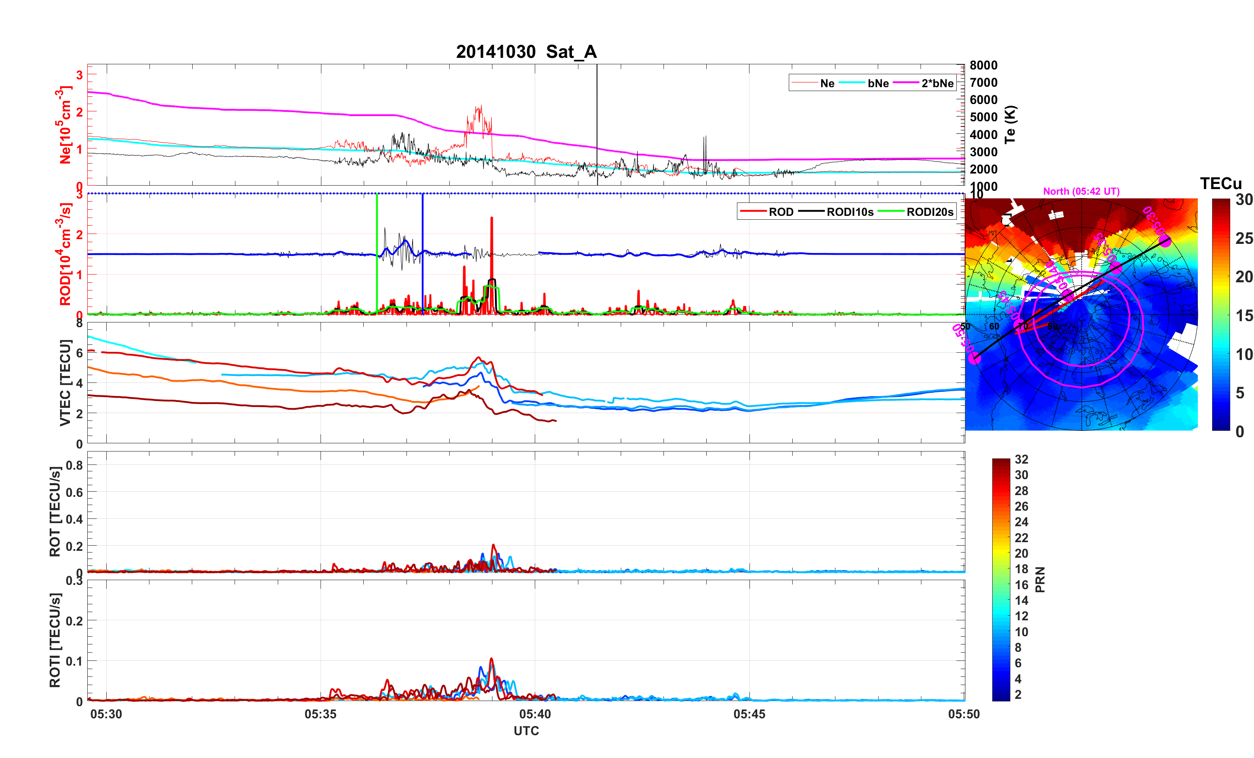Click the magenta 05:30 track marker on map
The height and width of the screenshot is (758, 1254).
[1165, 242]
